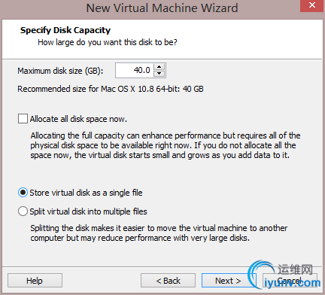Increase disk size with the up arrow

point(159,67)
